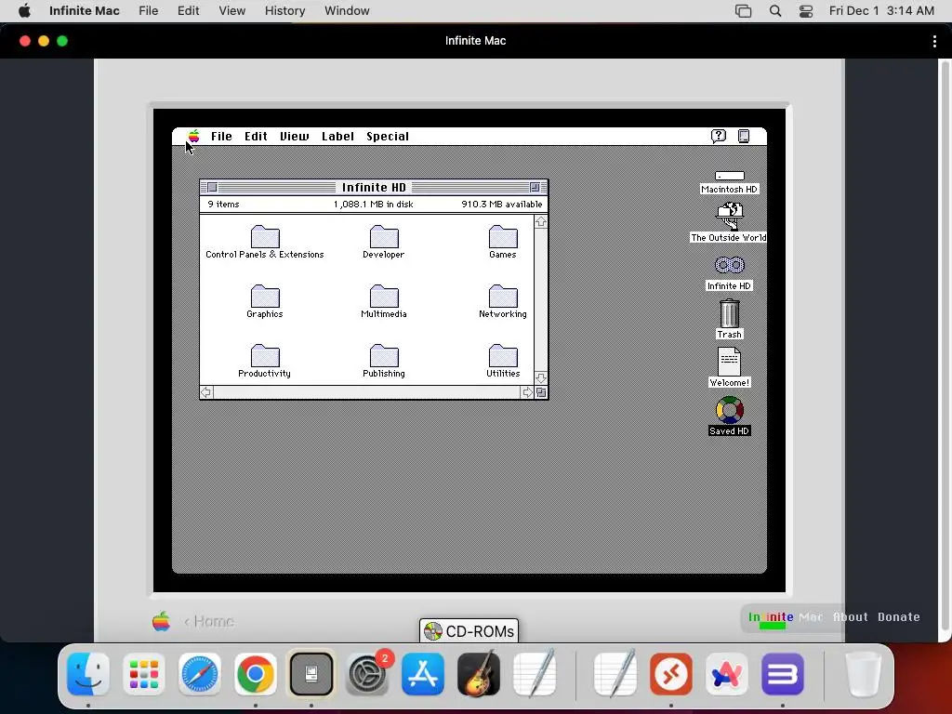
Task: Open Finder from the Dock
Action: (88, 673)
